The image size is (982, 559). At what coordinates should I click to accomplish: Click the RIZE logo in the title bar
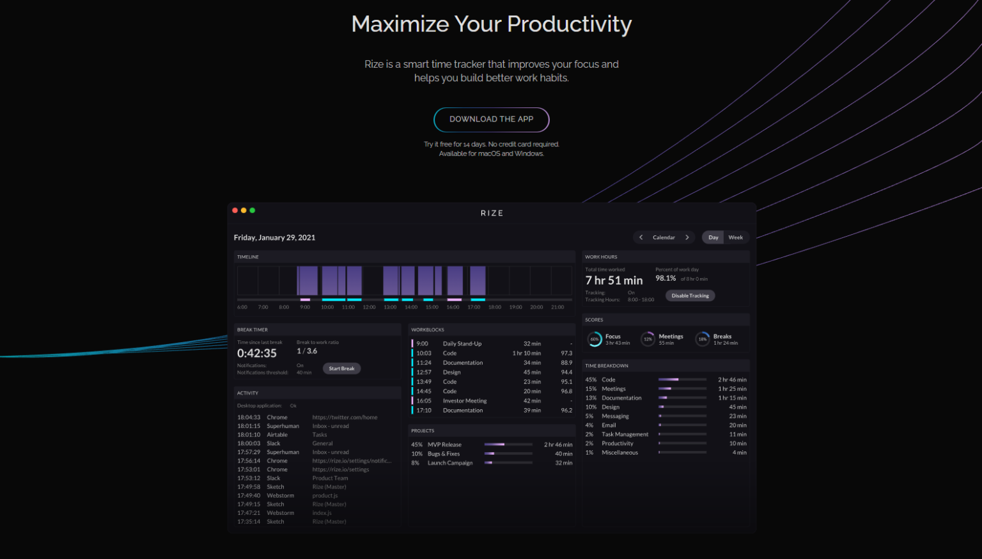(491, 213)
